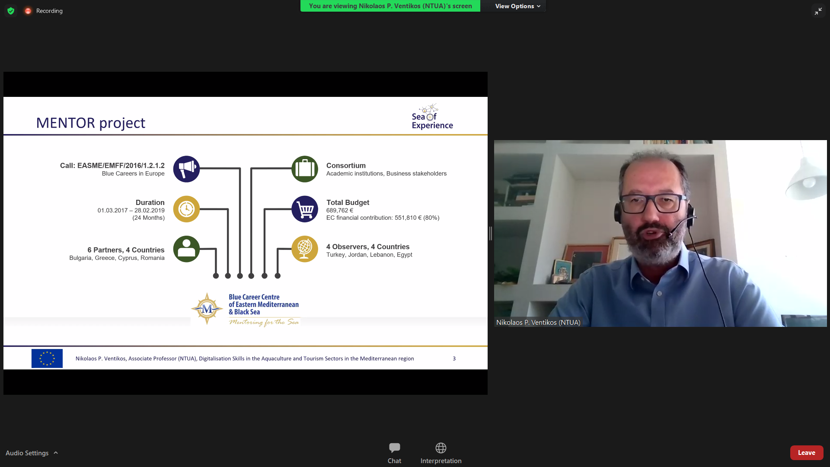Click the MENTOR project slide title
The height and width of the screenshot is (467, 830).
tap(91, 123)
